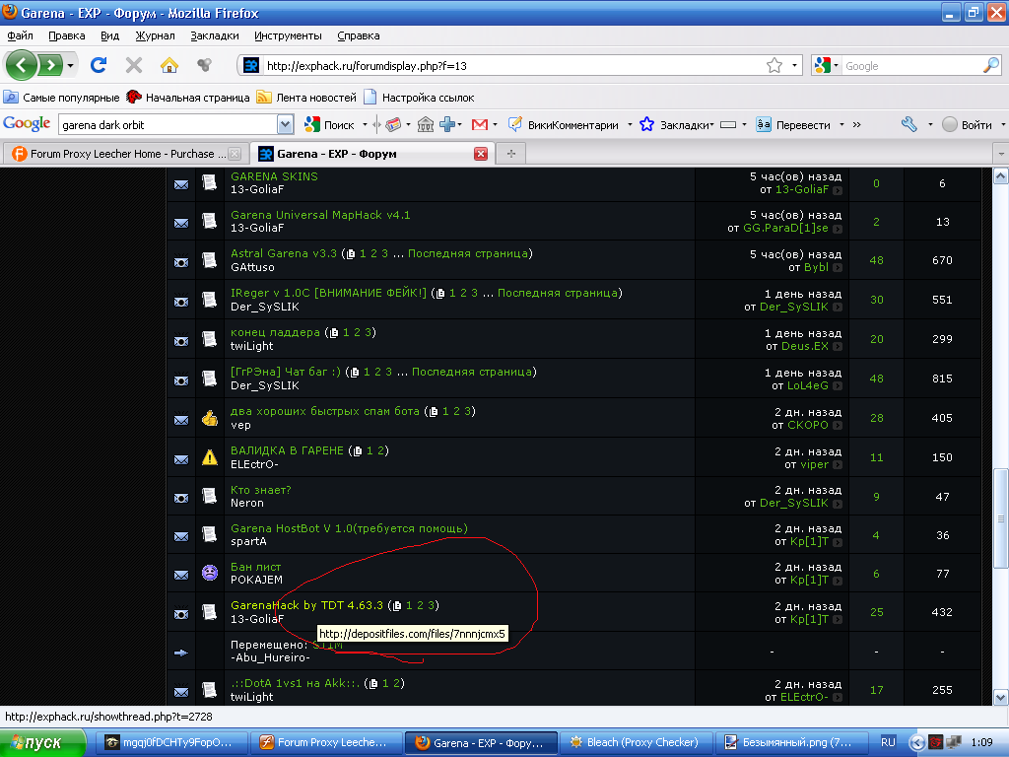Screen dimensions: 1009x757
Task: Click the warning icon in ВАЛИДКА В ГАРЕНЕ row
Action: coord(210,457)
